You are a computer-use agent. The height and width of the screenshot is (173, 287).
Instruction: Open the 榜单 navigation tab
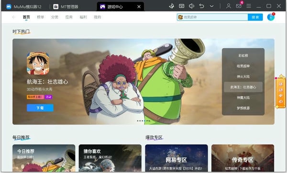41,17
